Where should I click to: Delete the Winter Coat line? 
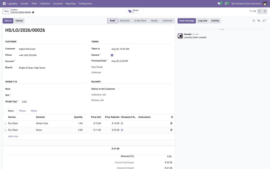[x=171, y=123]
